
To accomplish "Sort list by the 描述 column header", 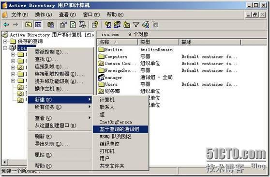I will pos(210,42).
